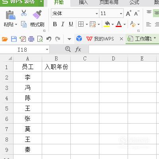Click the clear formatting eraser icon

pos(133,24)
